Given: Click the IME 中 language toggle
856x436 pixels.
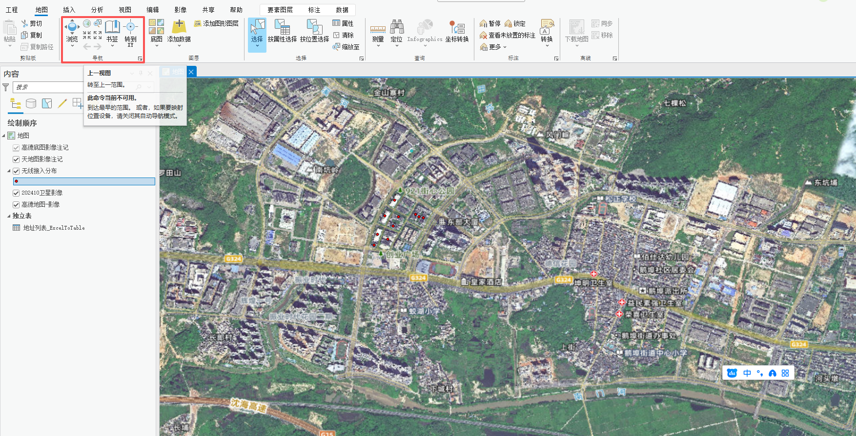Looking at the screenshot, I should pyautogui.click(x=747, y=373).
